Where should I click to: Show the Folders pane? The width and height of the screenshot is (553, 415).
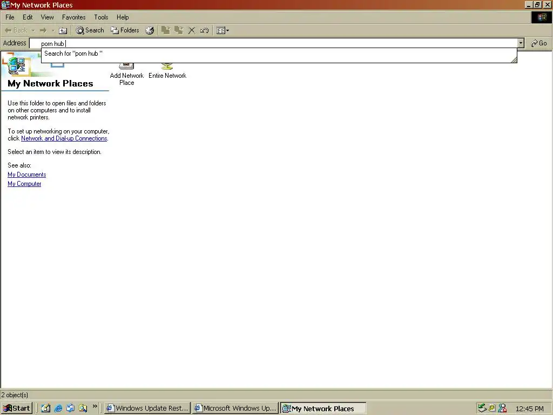125,30
